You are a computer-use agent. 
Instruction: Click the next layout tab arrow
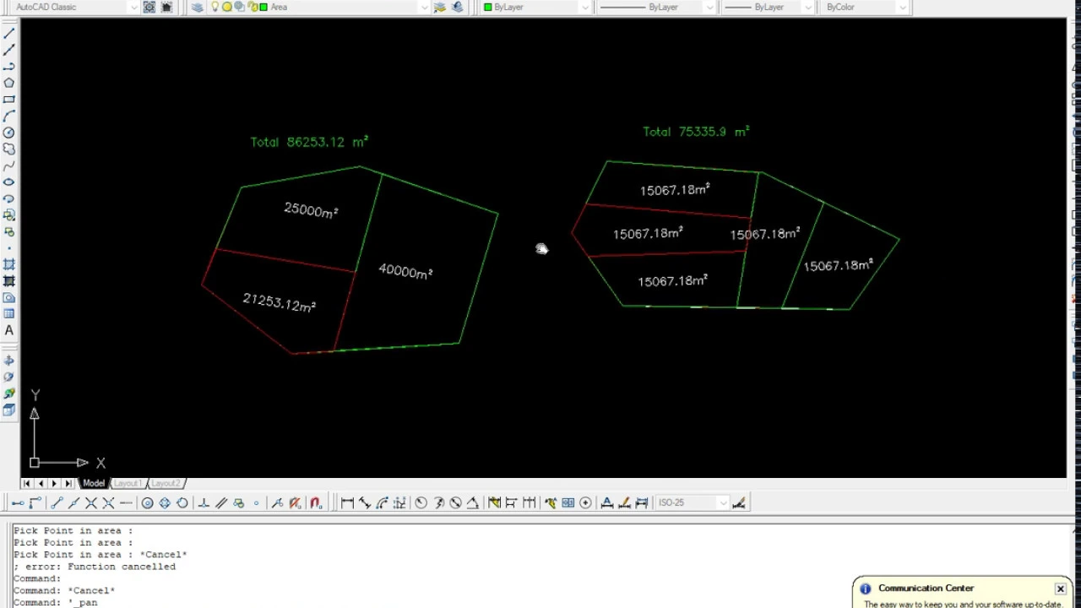pyautogui.click(x=54, y=483)
